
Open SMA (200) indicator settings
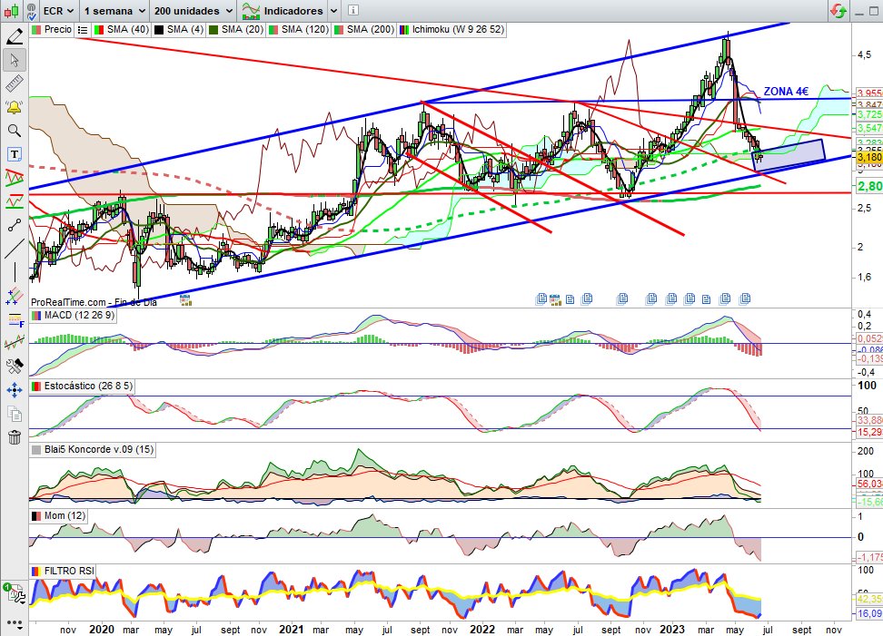pyautogui.click(x=370, y=29)
